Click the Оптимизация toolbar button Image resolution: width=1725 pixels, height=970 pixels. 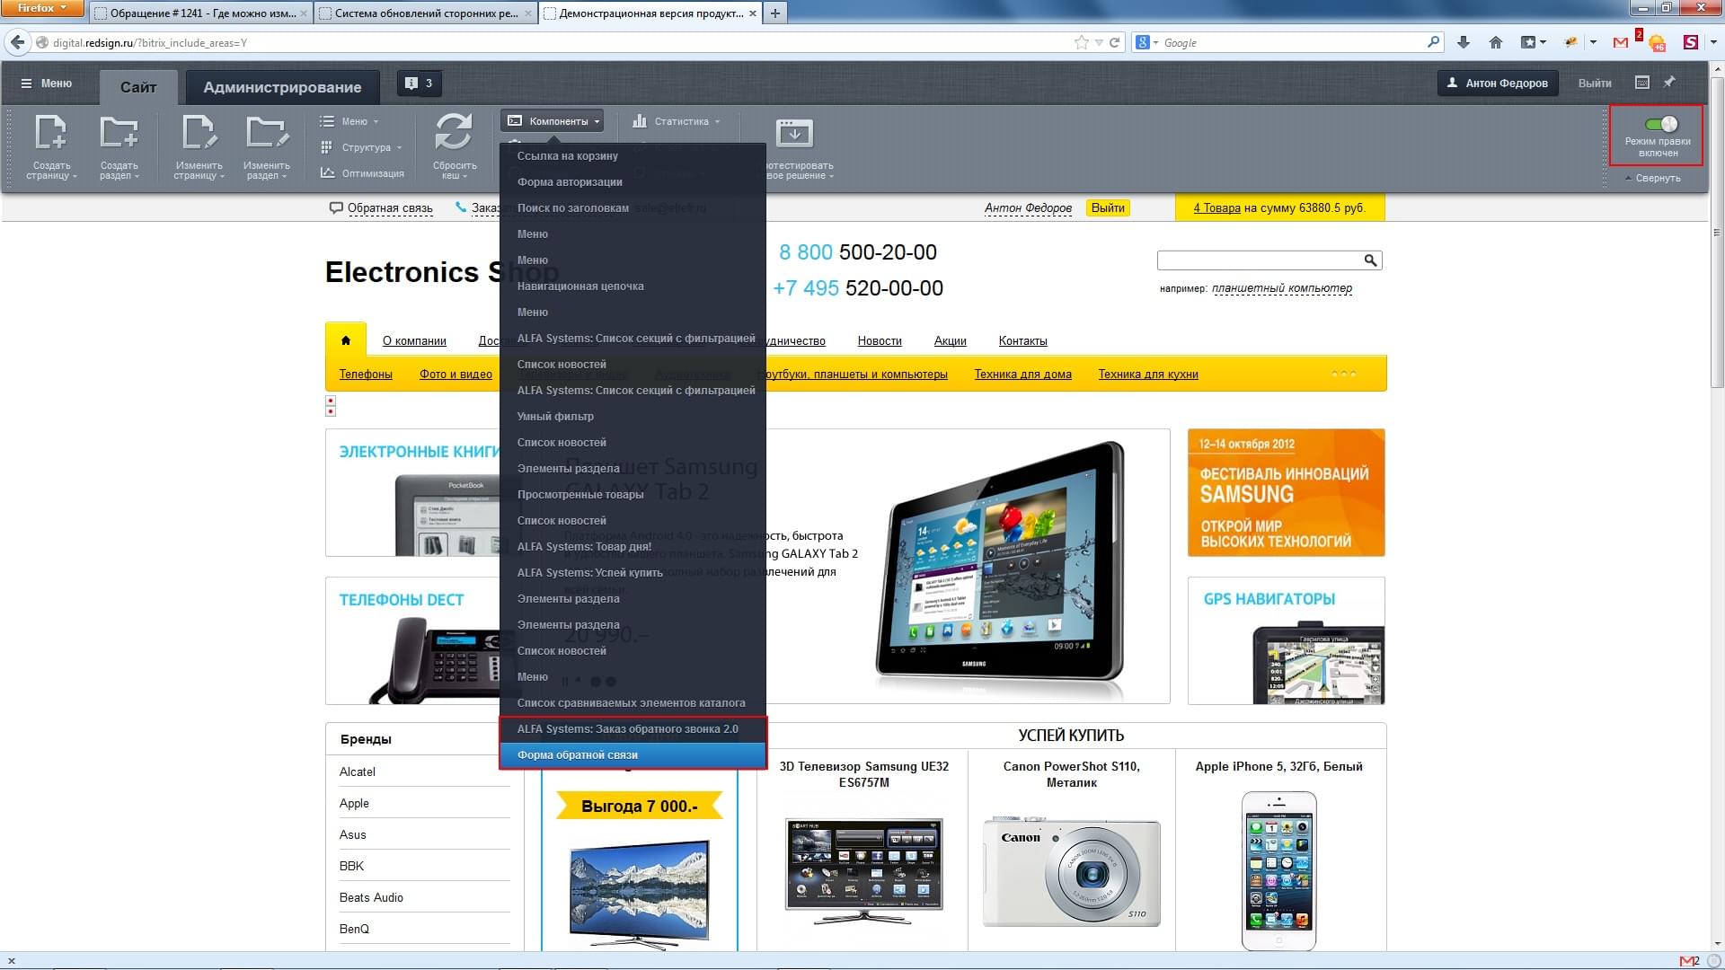pyautogui.click(x=362, y=173)
